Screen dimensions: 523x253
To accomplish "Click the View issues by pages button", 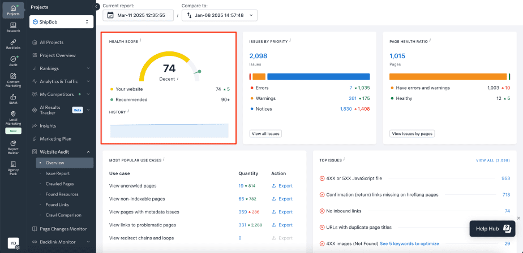I will 412,133.
